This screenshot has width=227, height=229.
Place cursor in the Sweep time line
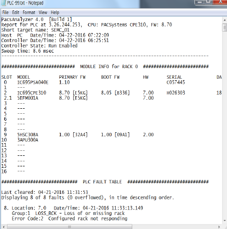[x=28, y=51]
